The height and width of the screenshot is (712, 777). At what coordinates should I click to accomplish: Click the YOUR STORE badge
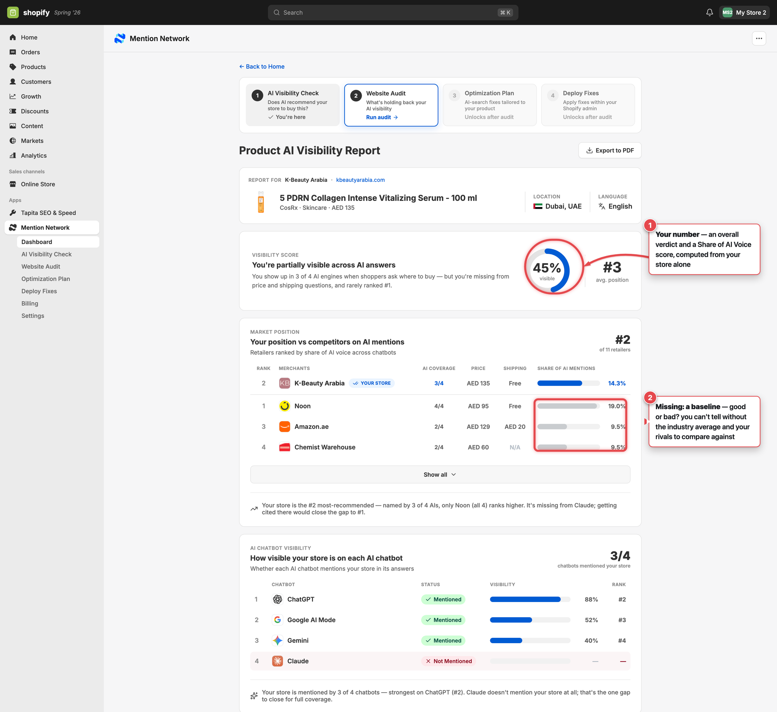click(371, 383)
